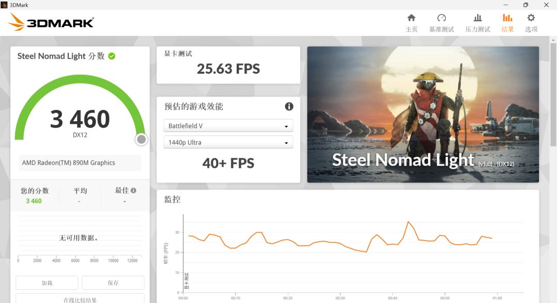Click the 3DMark app icon in title bar

[x=4, y=5]
